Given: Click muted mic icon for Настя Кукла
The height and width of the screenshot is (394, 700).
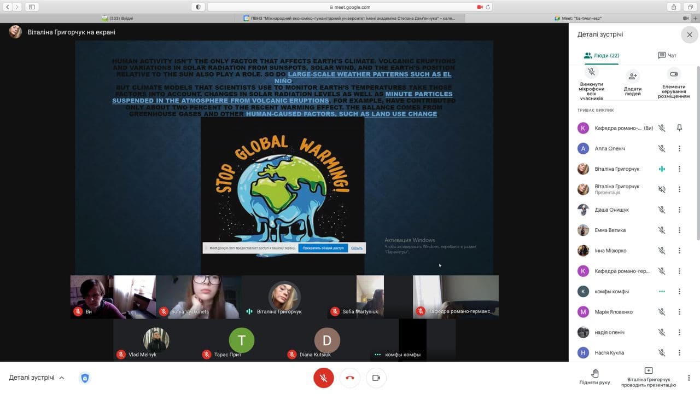Looking at the screenshot, I should pos(662,353).
